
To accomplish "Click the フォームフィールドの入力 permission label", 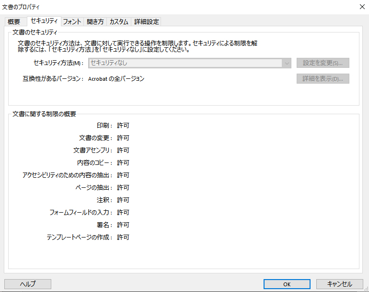I will [x=81, y=213].
